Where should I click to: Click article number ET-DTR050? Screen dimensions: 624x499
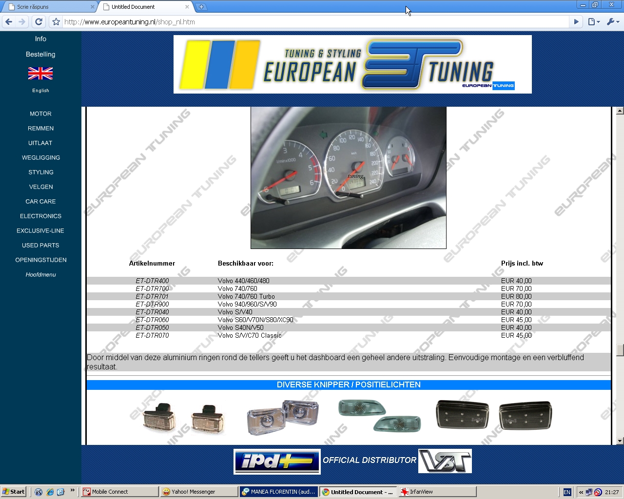pos(152,327)
